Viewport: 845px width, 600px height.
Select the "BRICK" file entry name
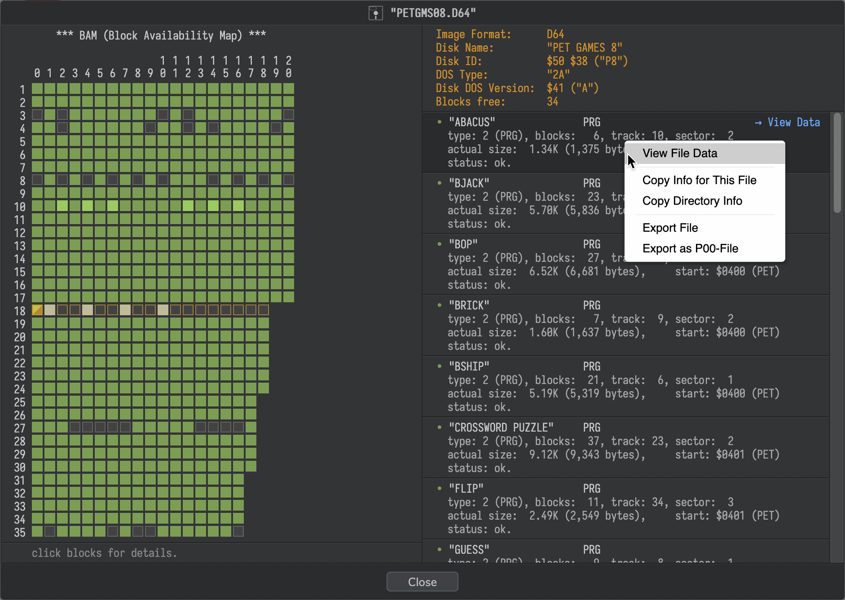click(x=469, y=306)
